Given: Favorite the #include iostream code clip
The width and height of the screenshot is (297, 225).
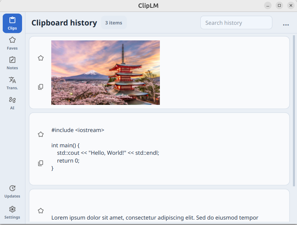Looking at the screenshot, I should [41, 134].
